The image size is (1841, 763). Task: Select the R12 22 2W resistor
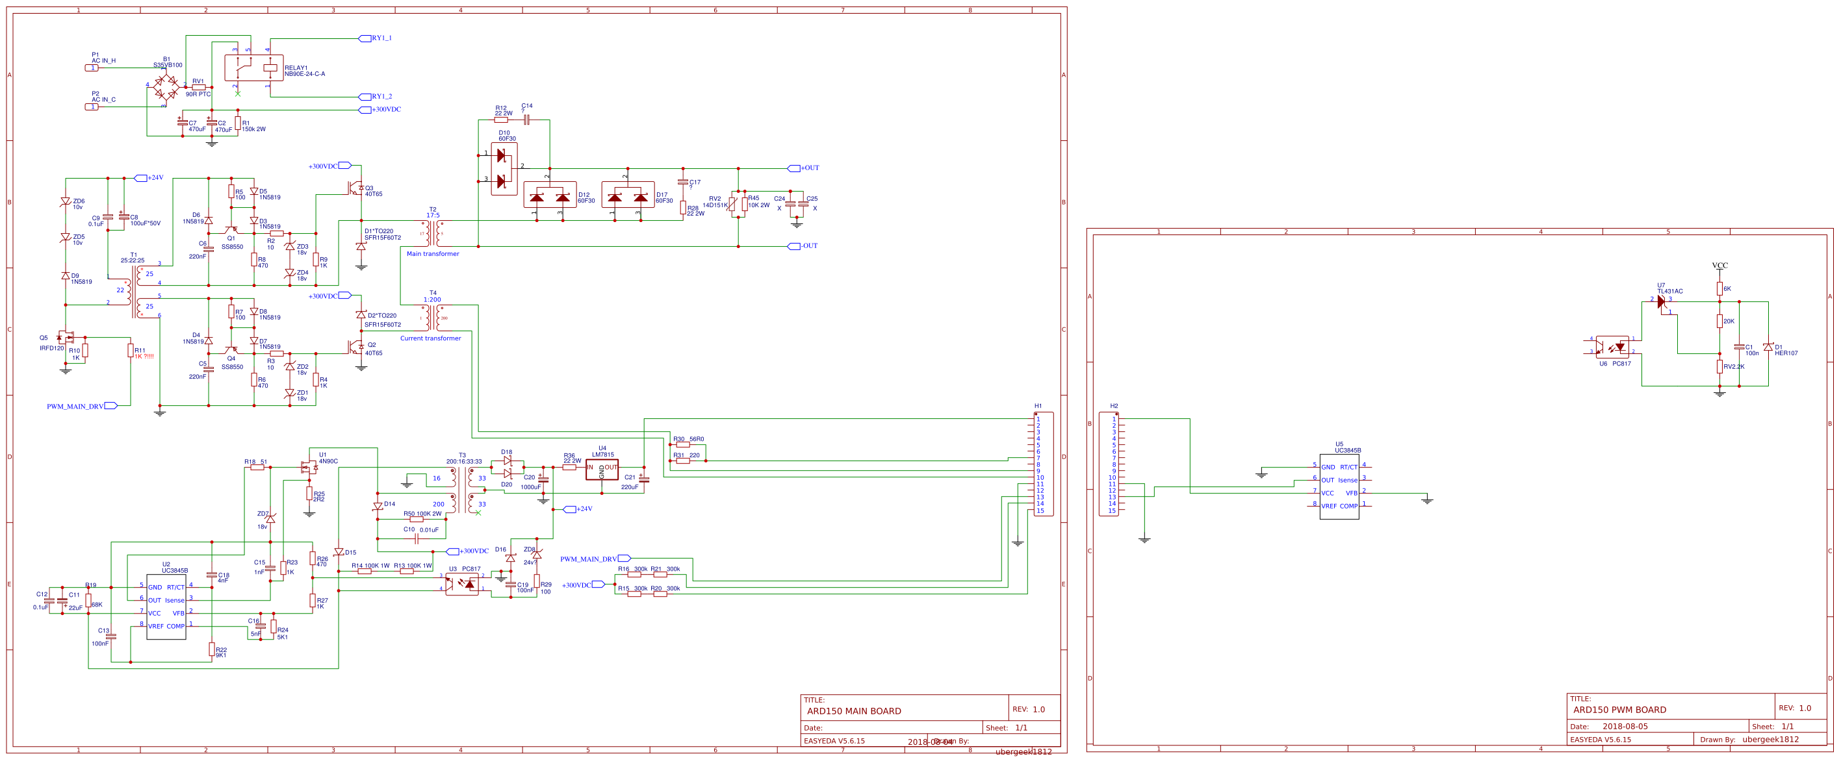tap(502, 120)
